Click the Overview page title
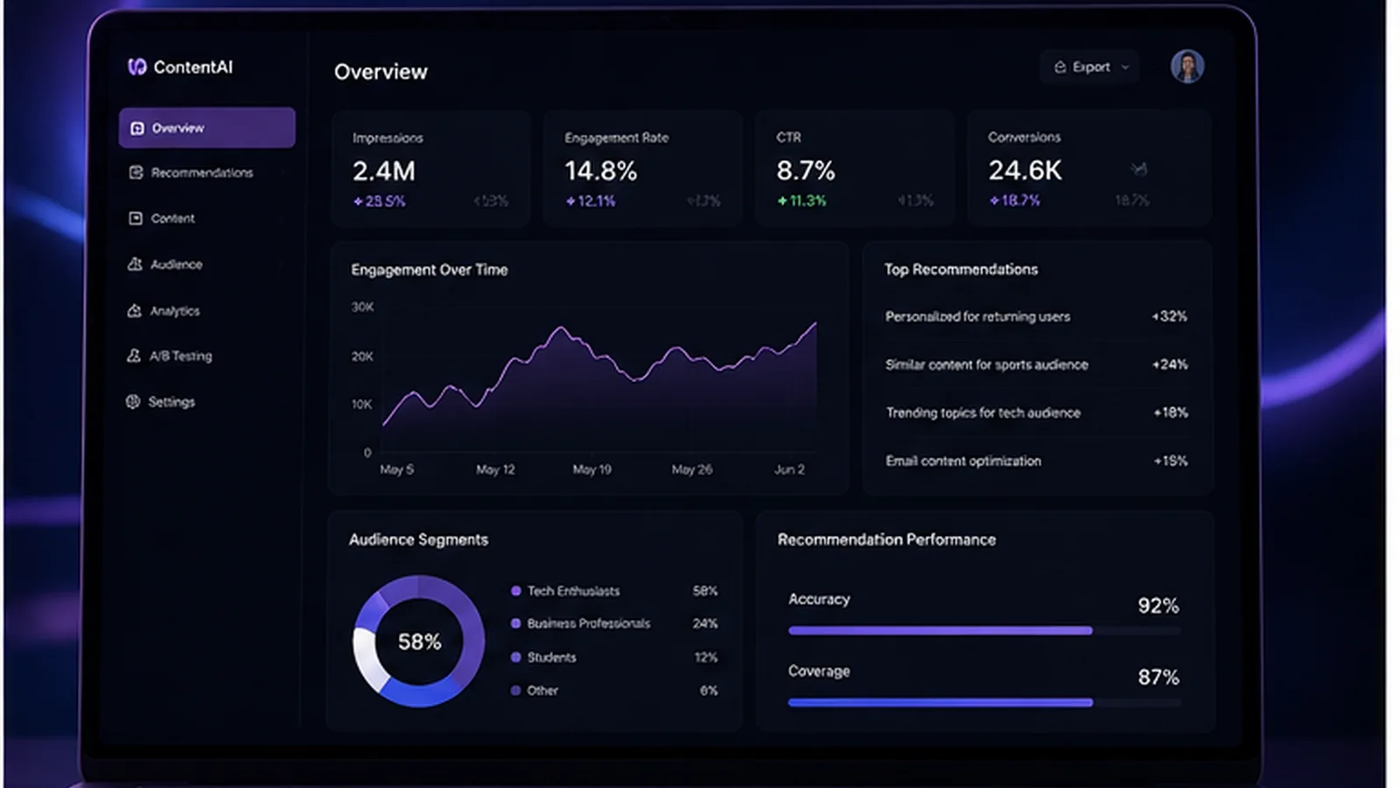 381,72
